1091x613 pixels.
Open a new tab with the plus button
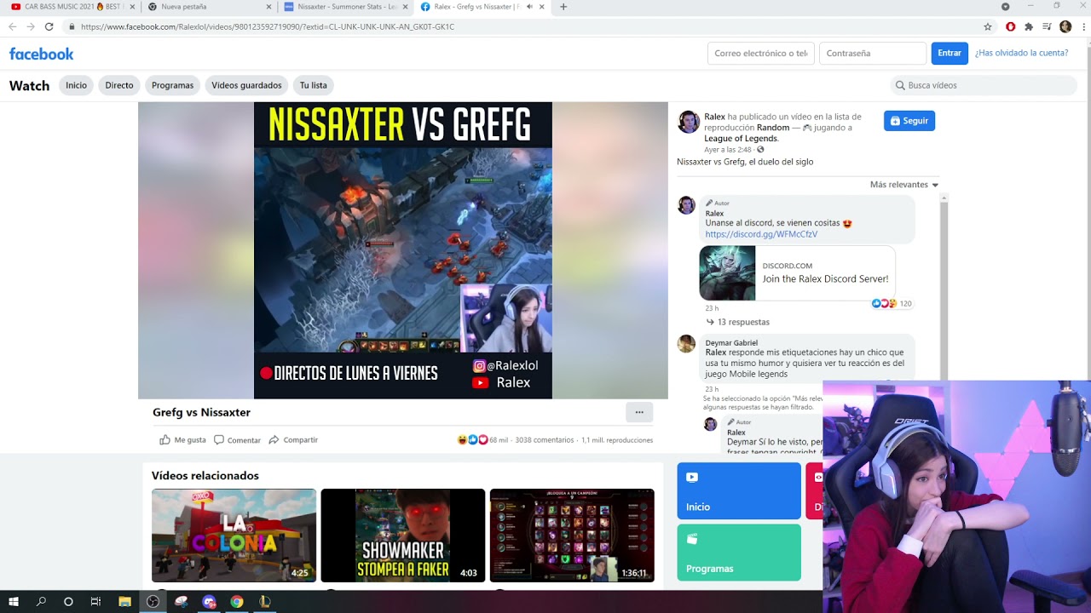pos(563,7)
